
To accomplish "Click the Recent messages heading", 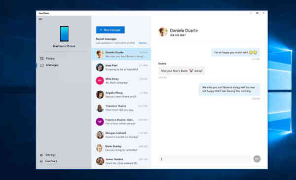I will pos(106,39).
